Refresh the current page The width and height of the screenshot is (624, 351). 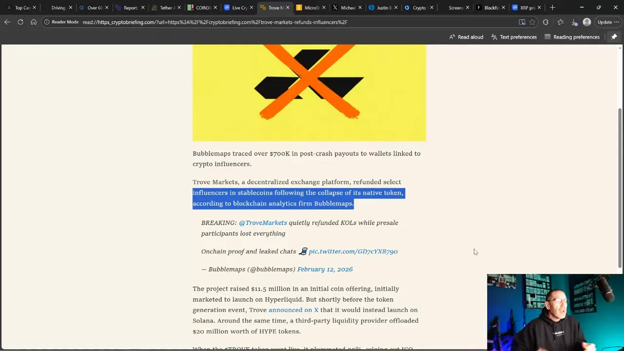point(20,22)
